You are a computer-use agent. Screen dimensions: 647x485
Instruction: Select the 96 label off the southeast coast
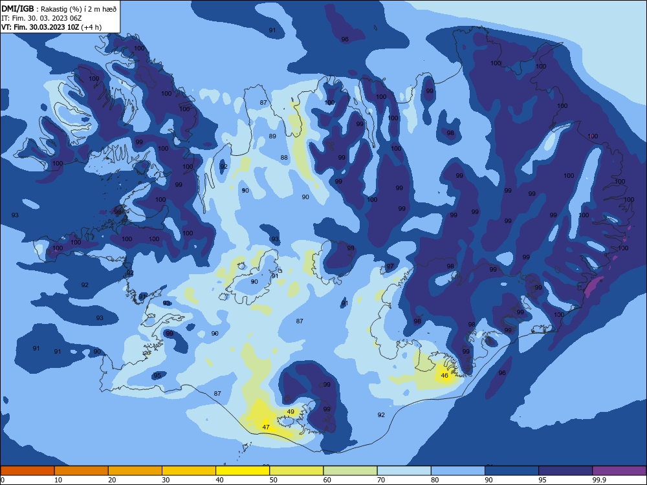pyautogui.click(x=502, y=373)
